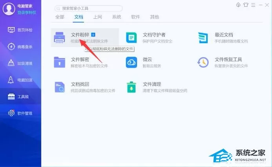The width and height of the screenshot is (272, 167).
Task: Open 垃圾清理 in the sidebar
Action: coord(20,63)
